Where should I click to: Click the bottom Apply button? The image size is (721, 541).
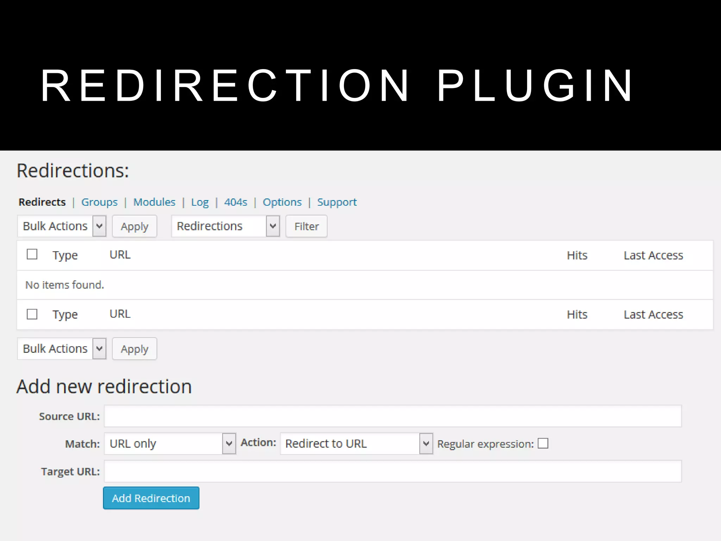134,349
